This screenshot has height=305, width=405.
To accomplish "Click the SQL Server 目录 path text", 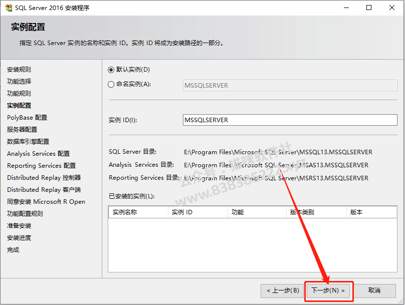I will coord(278,152).
